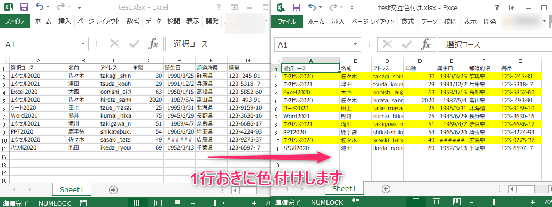Click macro record icon in right status bar

(355, 202)
